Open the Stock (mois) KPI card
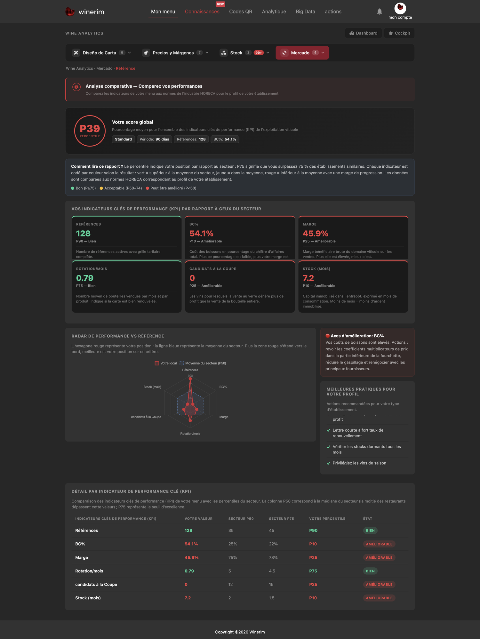The height and width of the screenshot is (639, 480). (353, 287)
